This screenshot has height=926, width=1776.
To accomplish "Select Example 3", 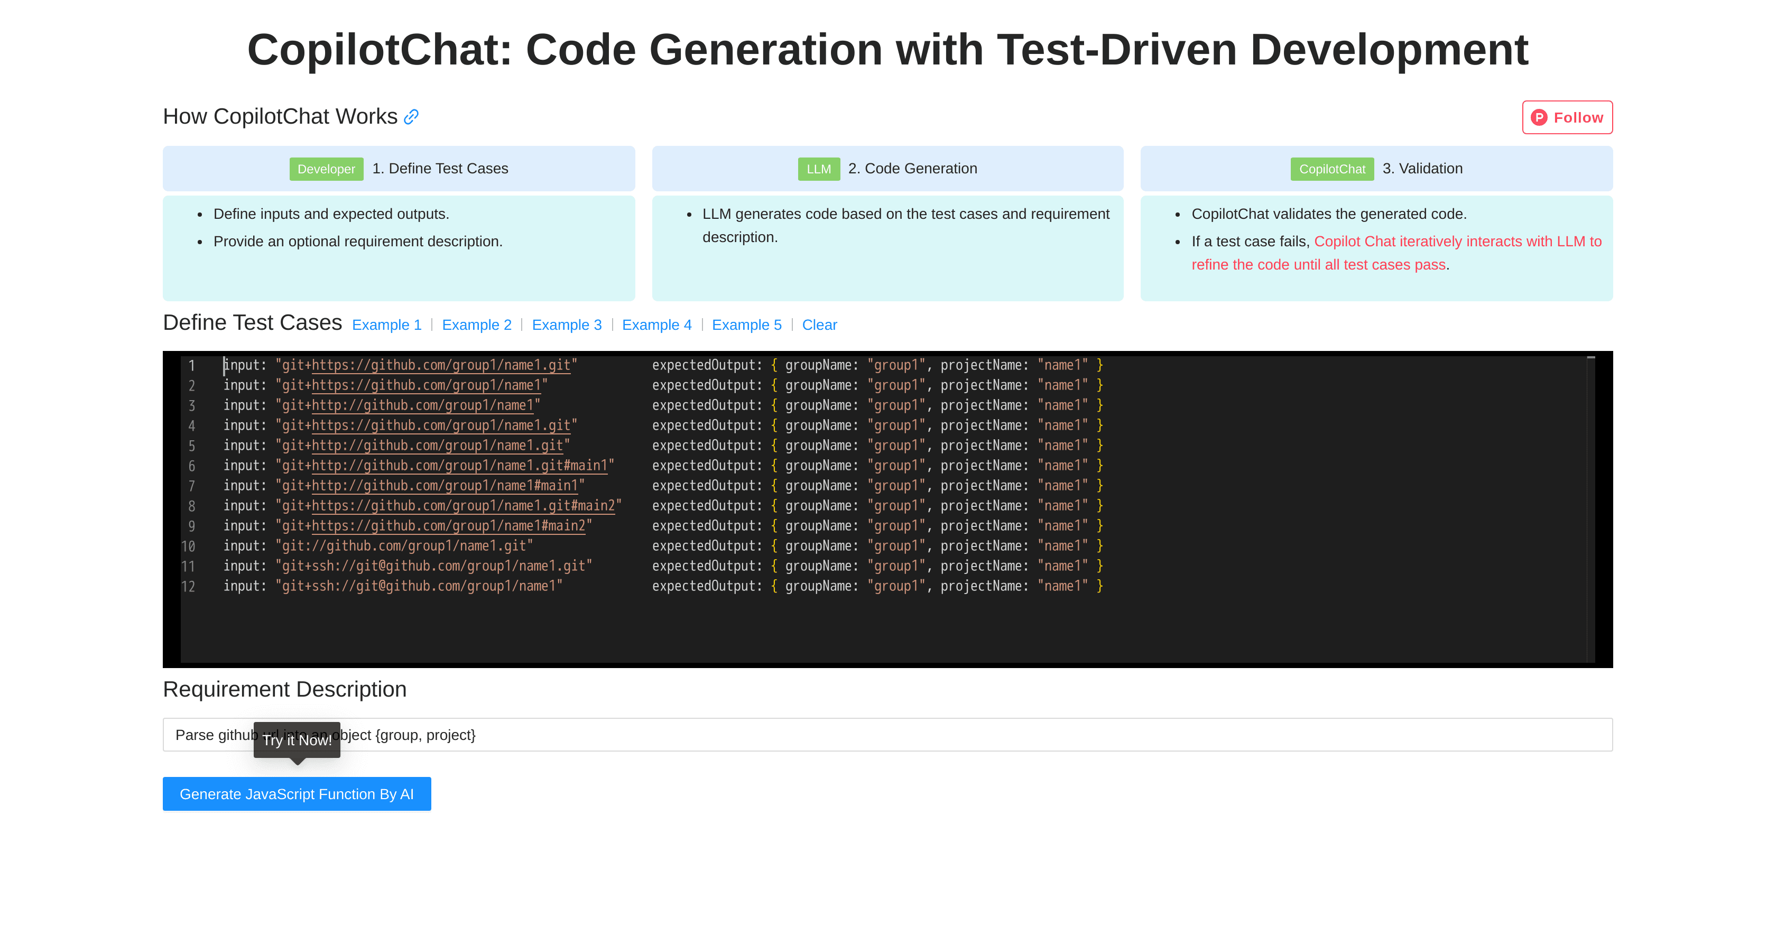I will pyautogui.click(x=567, y=325).
